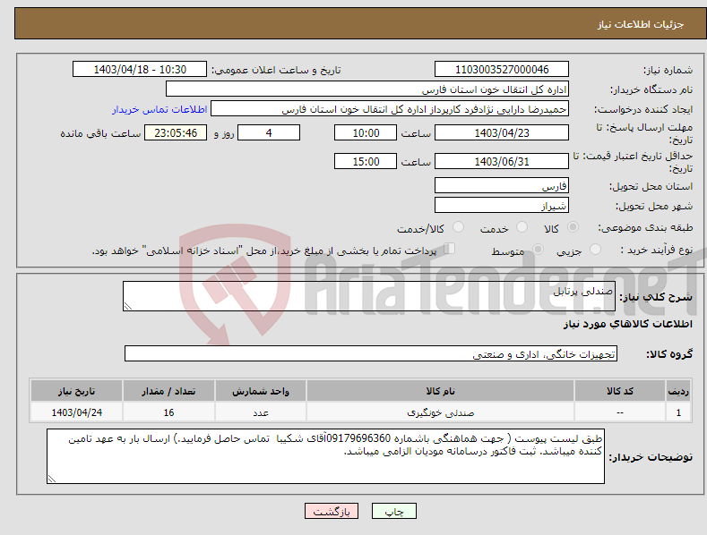Select the جزیی purchase type radio
The width and height of the screenshot is (707, 535).
[x=595, y=250]
